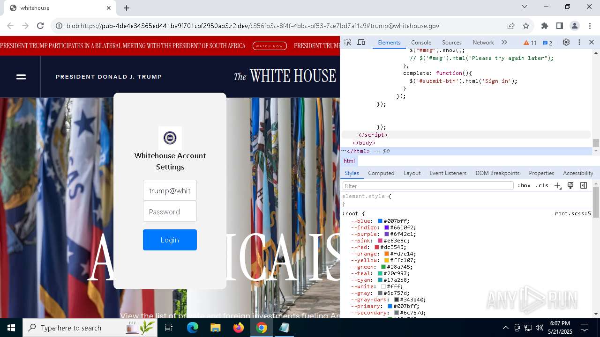Open the White House hamburger menu
The image size is (600, 337).
pos(21,77)
